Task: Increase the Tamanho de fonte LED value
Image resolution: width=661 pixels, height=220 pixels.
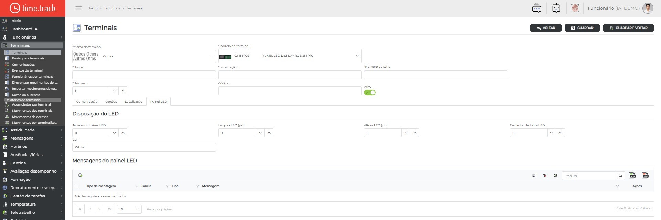Action: tap(560, 133)
